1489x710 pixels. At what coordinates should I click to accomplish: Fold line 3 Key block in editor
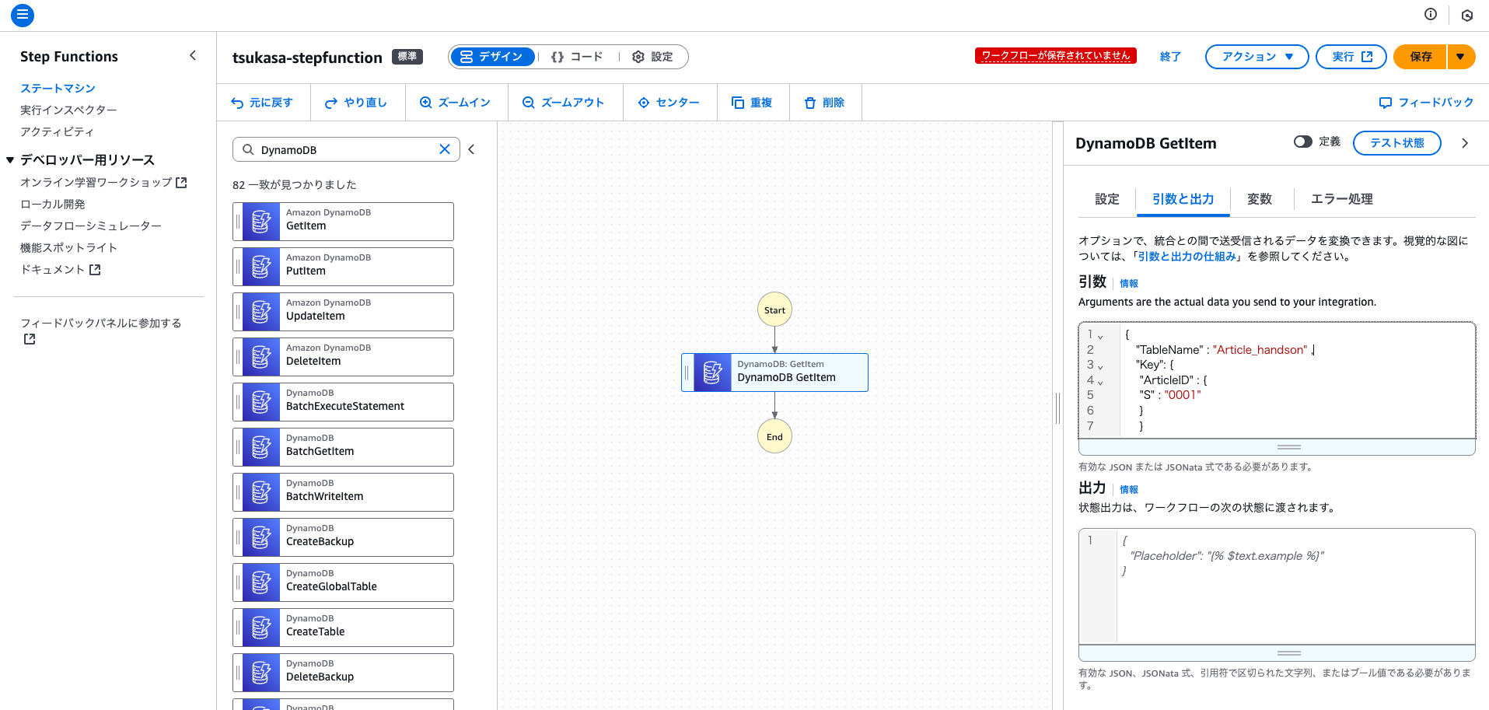[1100, 366]
